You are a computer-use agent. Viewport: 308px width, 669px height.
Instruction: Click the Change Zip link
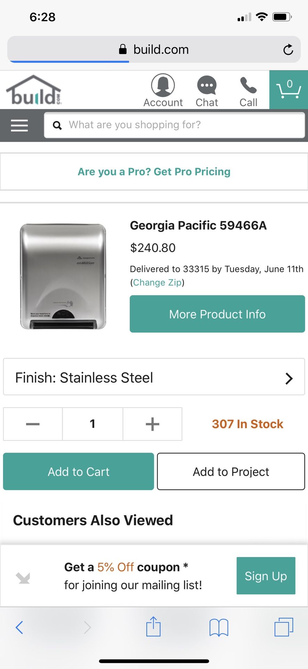(157, 282)
